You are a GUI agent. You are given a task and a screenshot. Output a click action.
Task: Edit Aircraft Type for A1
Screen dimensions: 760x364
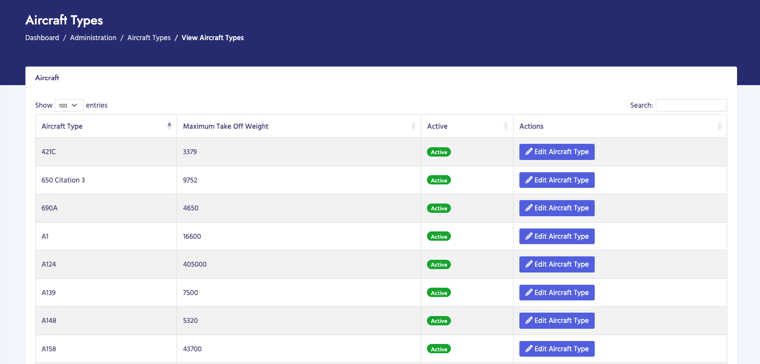pos(557,236)
